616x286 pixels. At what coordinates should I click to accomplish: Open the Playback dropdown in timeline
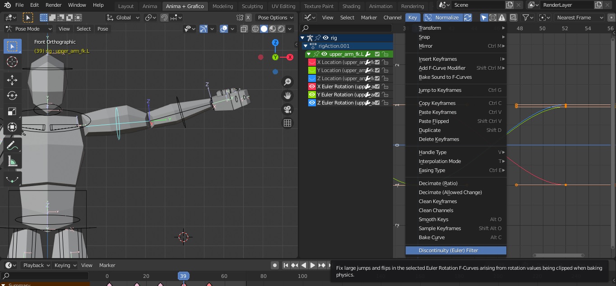pyautogui.click(x=37, y=265)
